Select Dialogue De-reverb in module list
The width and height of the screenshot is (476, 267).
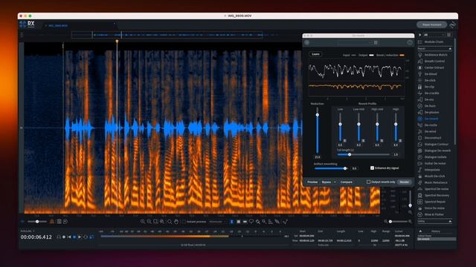pyautogui.click(x=434, y=151)
